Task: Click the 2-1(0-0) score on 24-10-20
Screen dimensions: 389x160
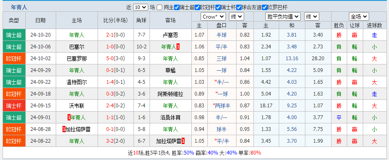Action: click(x=116, y=35)
